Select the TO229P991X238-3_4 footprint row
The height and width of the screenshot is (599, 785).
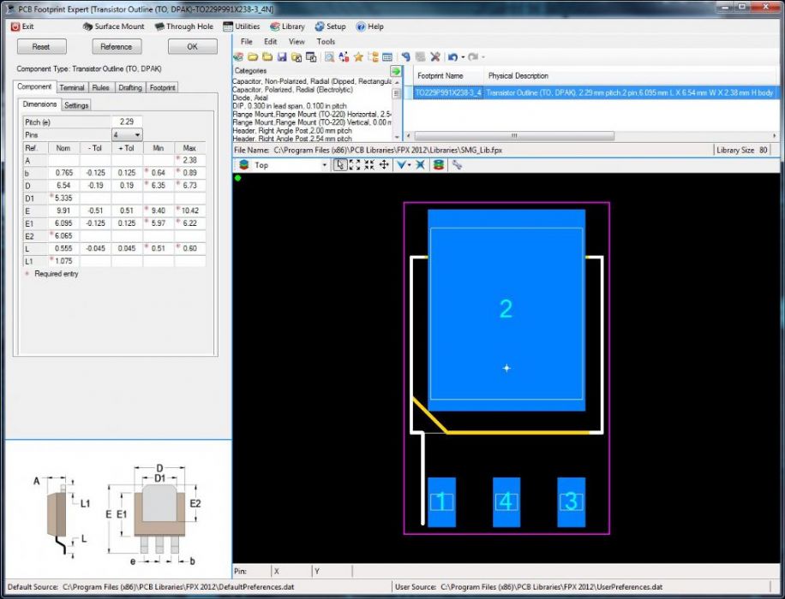448,92
